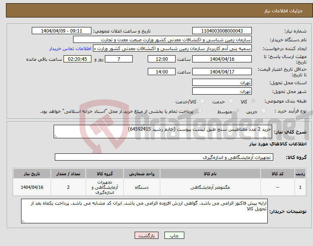Click the remaining time field 02:20:45
Image resolution: width=313 pixels, height=246 pixels.
[77, 59]
